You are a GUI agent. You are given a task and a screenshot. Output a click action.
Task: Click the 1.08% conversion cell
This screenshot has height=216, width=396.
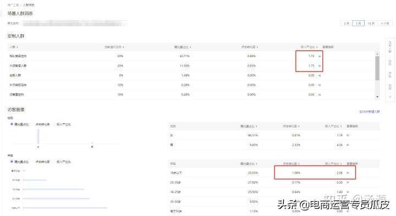(x=296, y=173)
